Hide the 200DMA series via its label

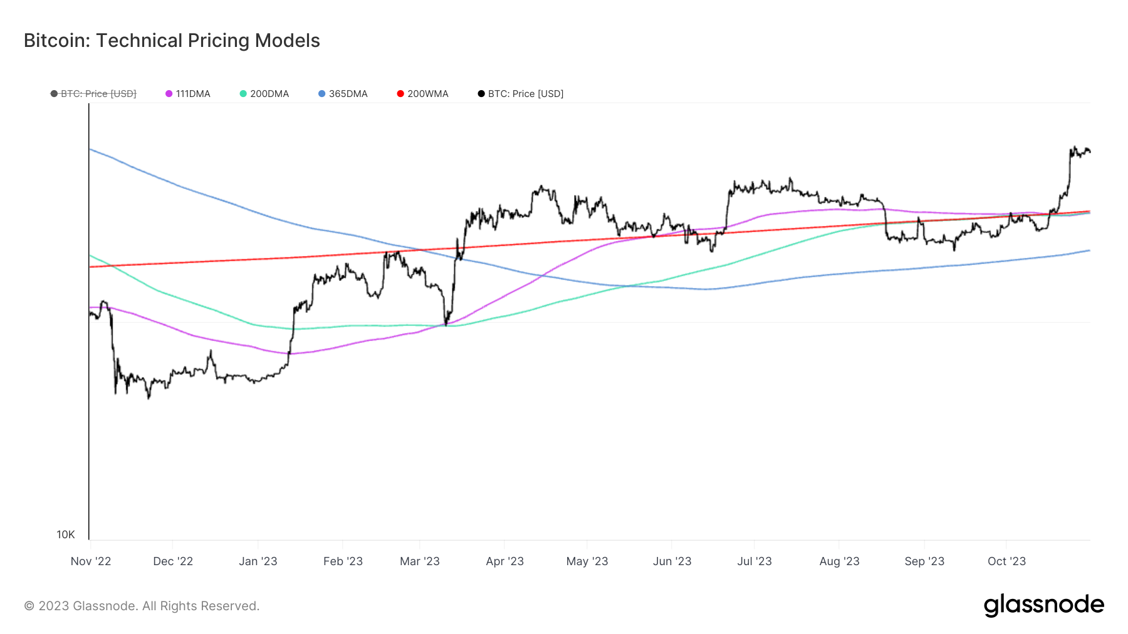tap(269, 94)
